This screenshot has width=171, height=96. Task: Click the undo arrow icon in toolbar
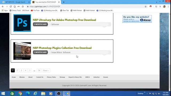(19, 6)
